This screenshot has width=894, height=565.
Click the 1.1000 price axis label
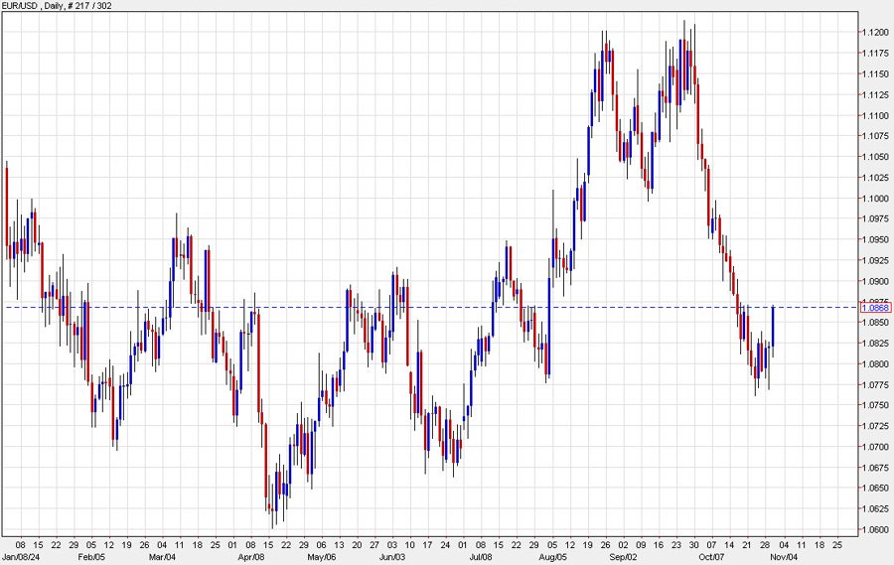tap(875, 199)
